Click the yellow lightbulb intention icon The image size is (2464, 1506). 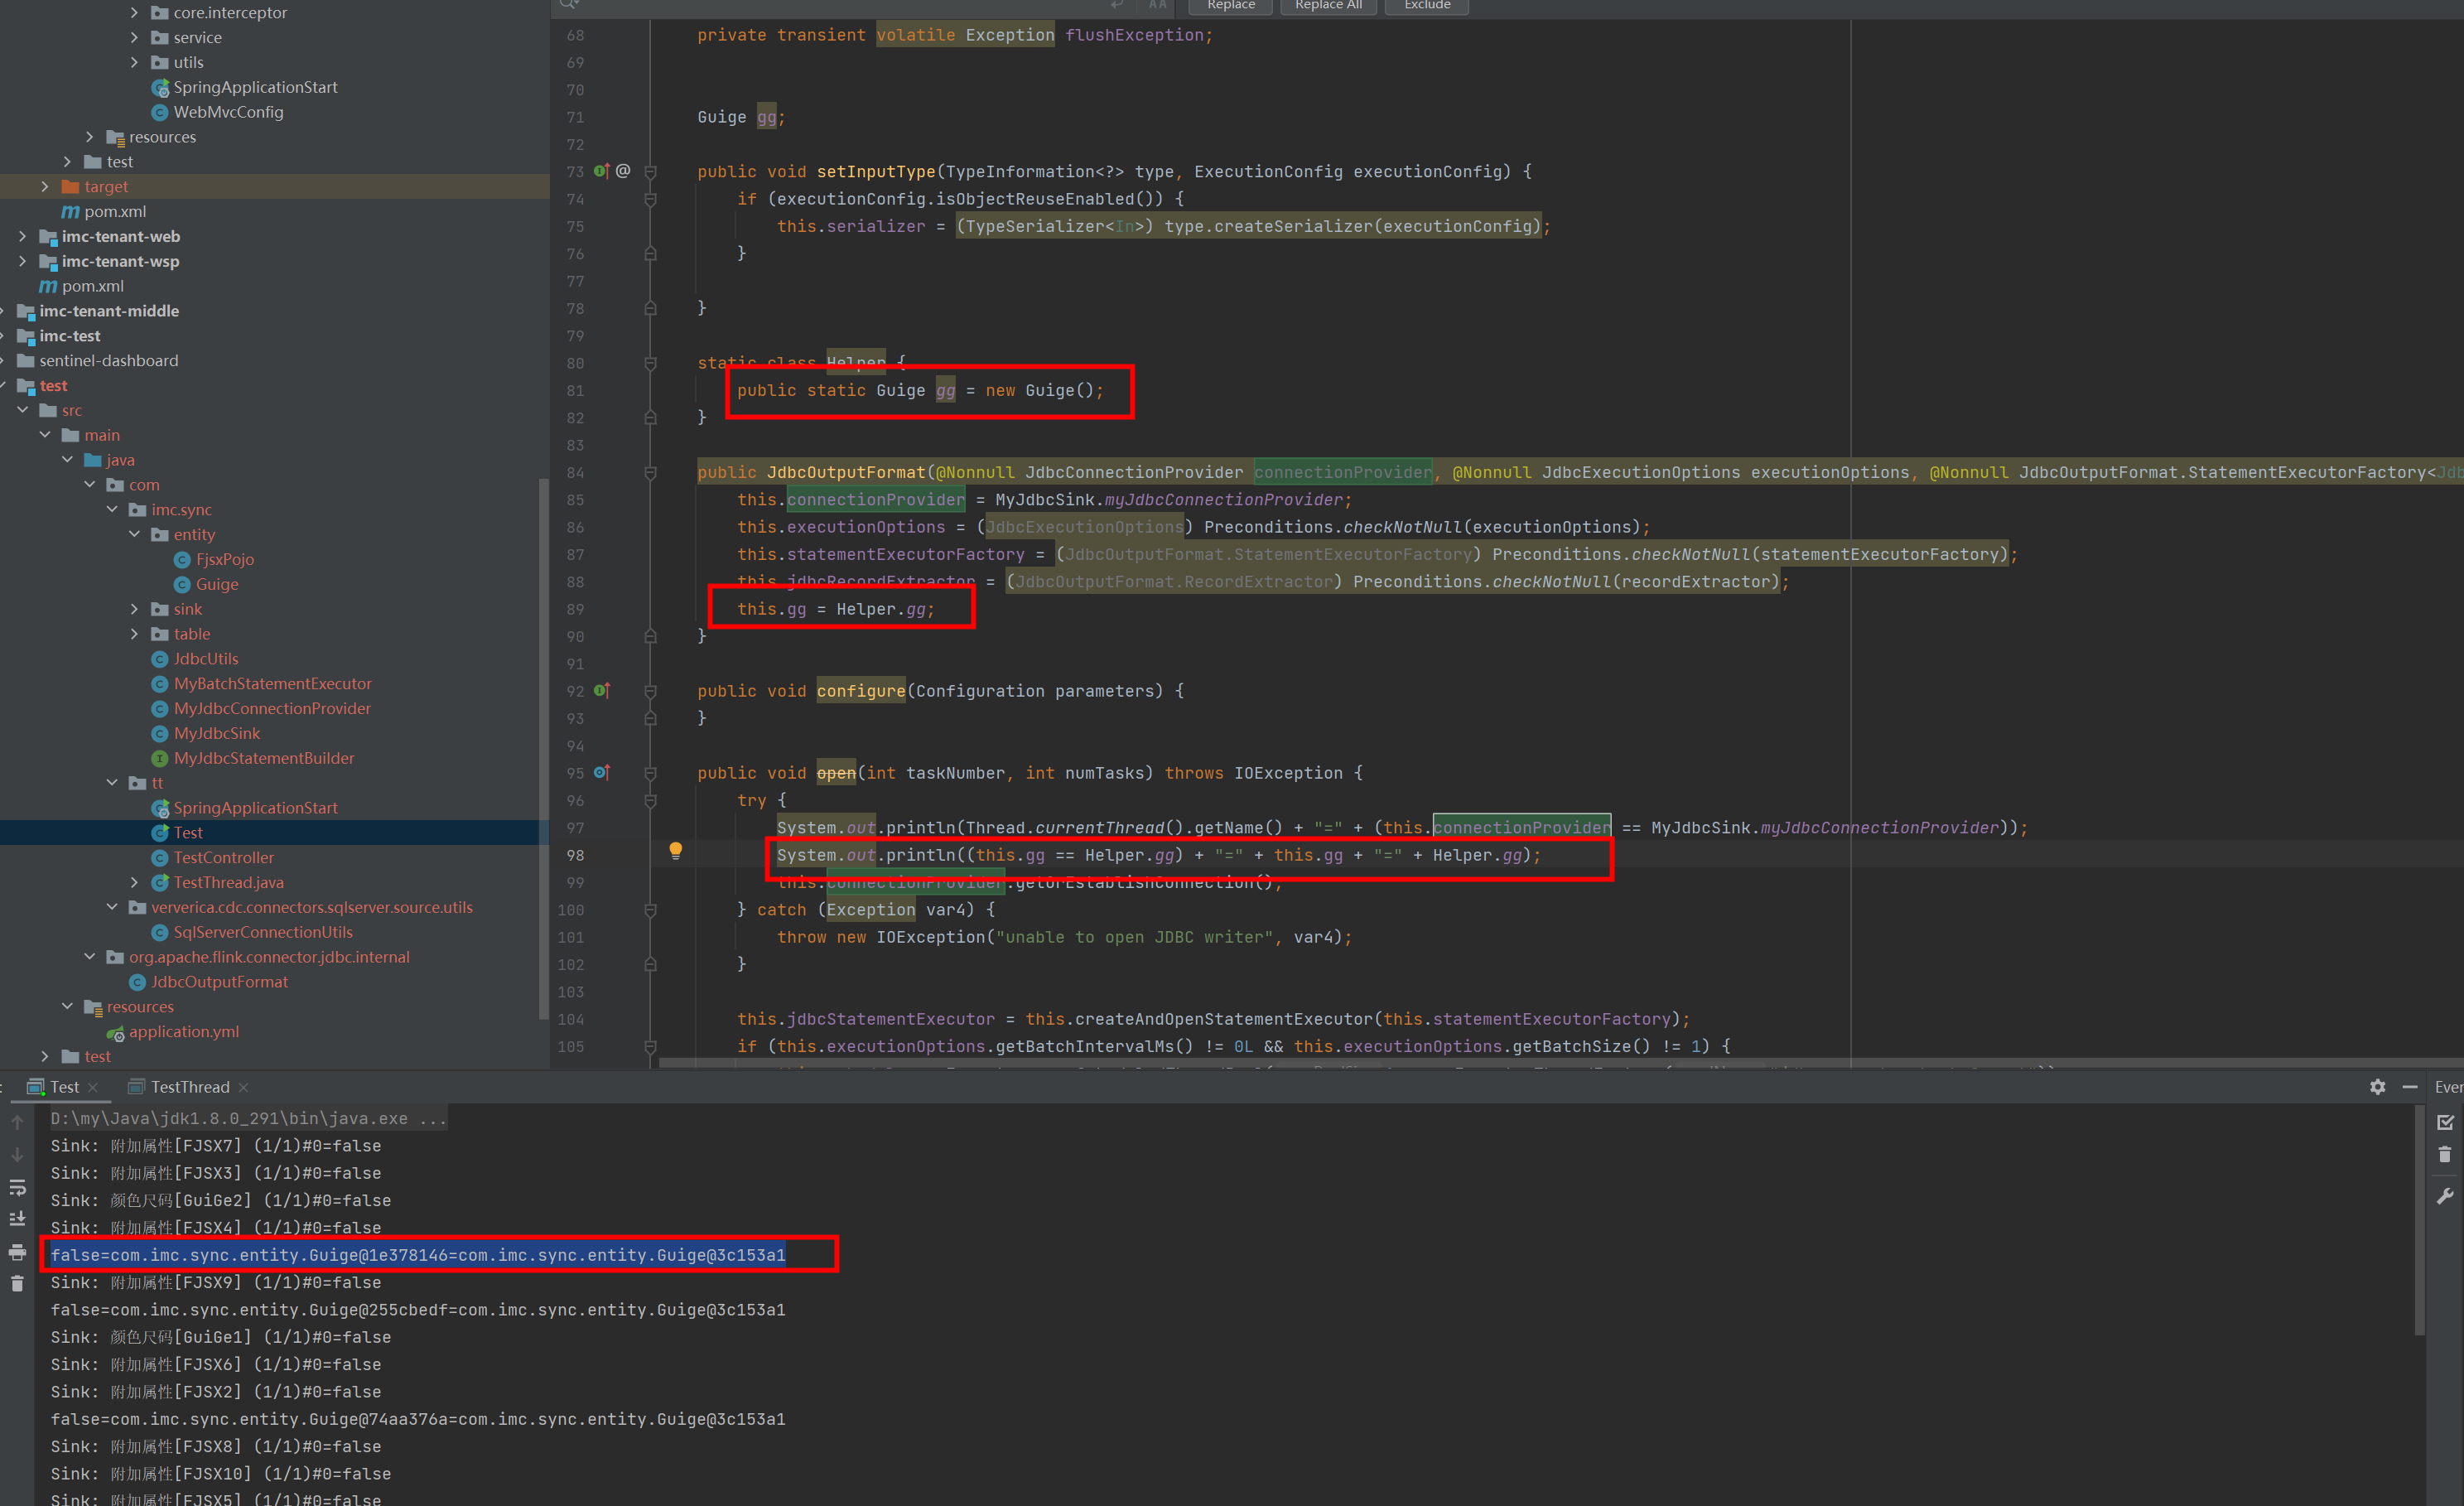click(x=676, y=850)
